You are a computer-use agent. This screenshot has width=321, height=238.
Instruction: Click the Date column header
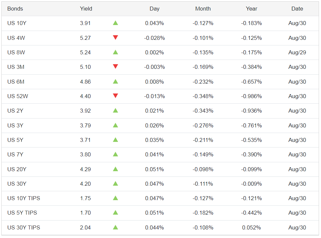[x=297, y=9]
